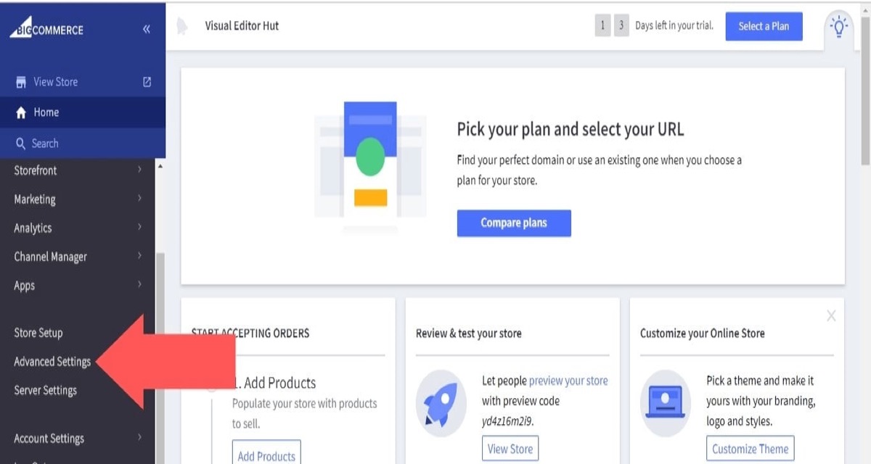Click the BigCommerce logo

coord(47,29)
